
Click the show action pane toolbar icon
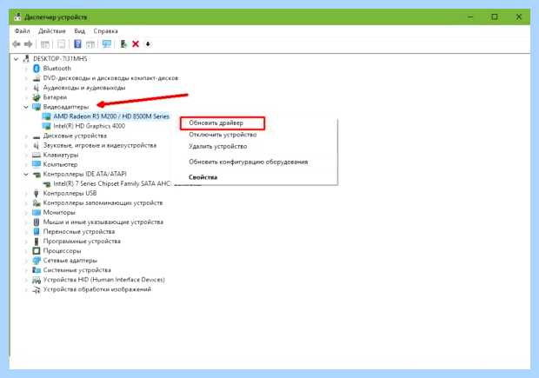pyautogui.click(x=90, y=44)
